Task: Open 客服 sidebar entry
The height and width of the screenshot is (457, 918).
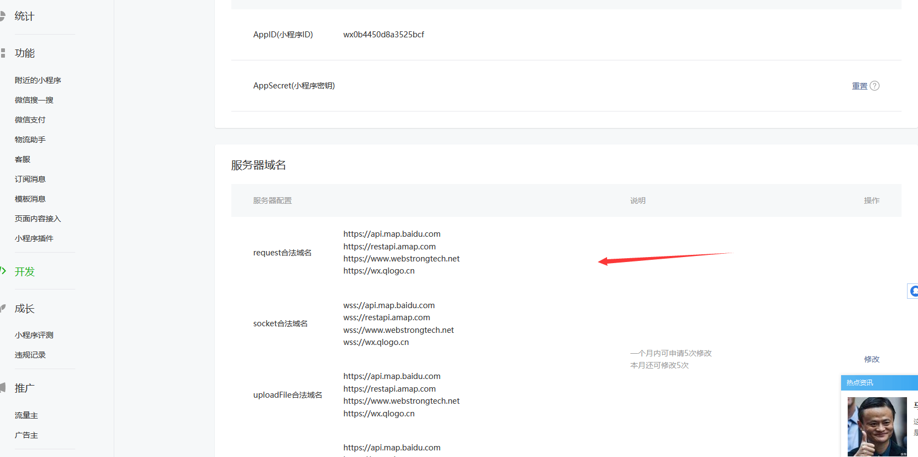Action: pos(23,159)
